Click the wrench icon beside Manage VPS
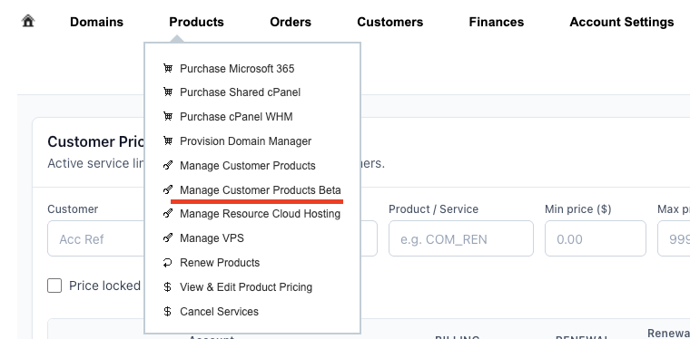Image resolution: width=690 pixels, height=339 pixels. pos(168,238)
